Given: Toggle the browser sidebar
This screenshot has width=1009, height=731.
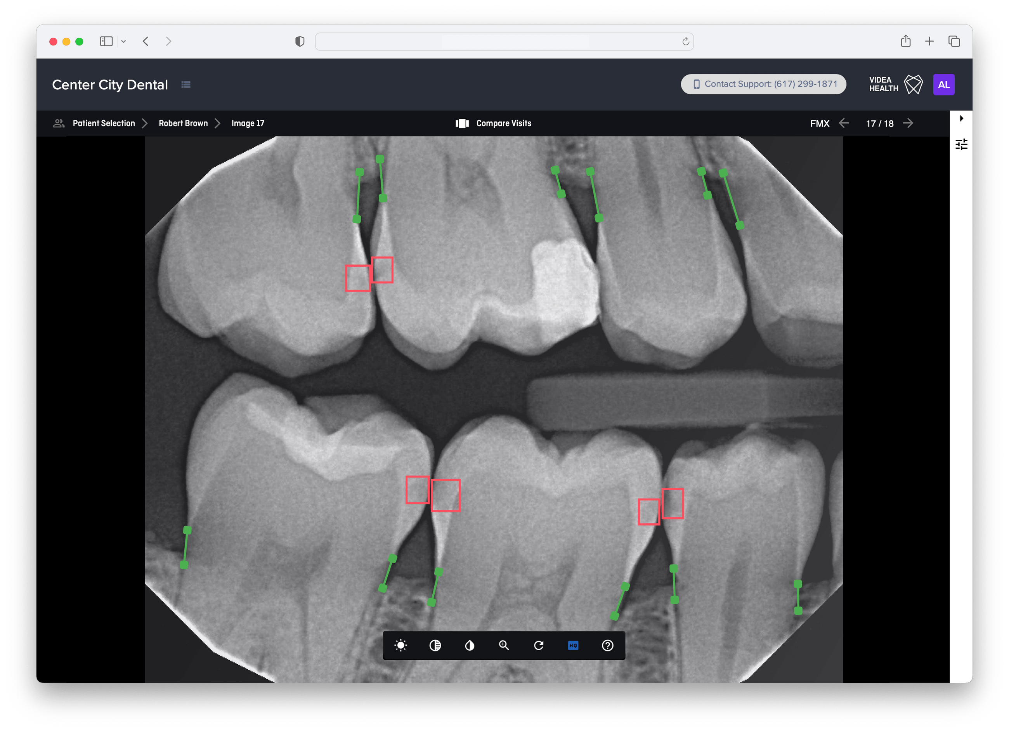Looking at the screenshot, I should click(106, 42).
